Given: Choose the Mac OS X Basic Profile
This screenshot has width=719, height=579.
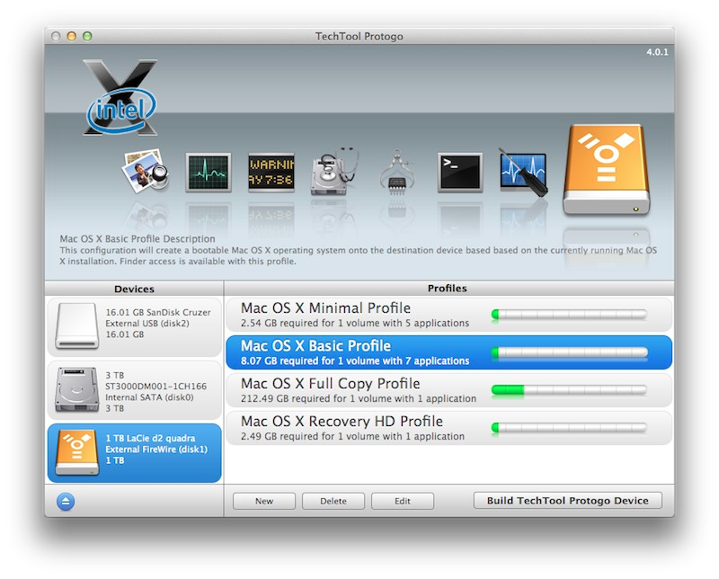Looking at the screenshot, I should (448, 352).
